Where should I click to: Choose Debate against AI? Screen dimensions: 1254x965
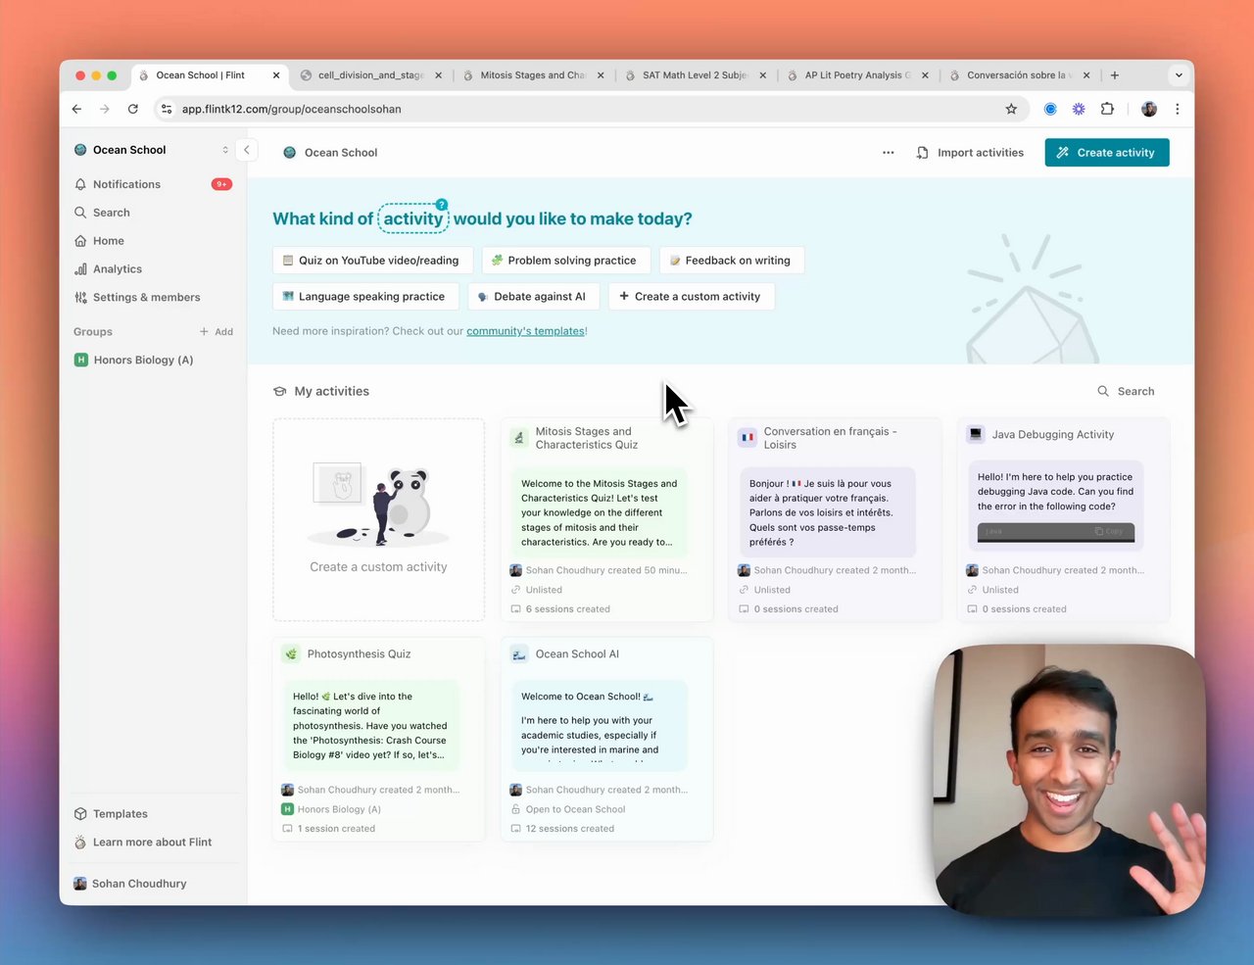pyautogui.click(x=533, y=297)
